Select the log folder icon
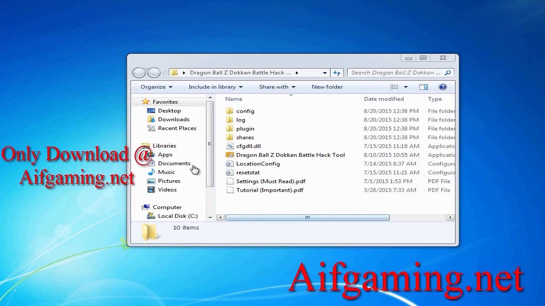Viewport: 545px width, 306px height. point(230,120)
